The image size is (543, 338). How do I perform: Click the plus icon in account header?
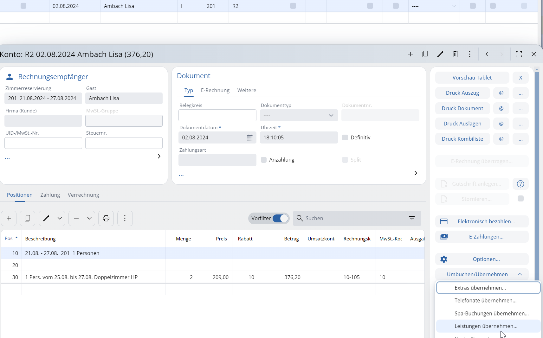(410, 54)
